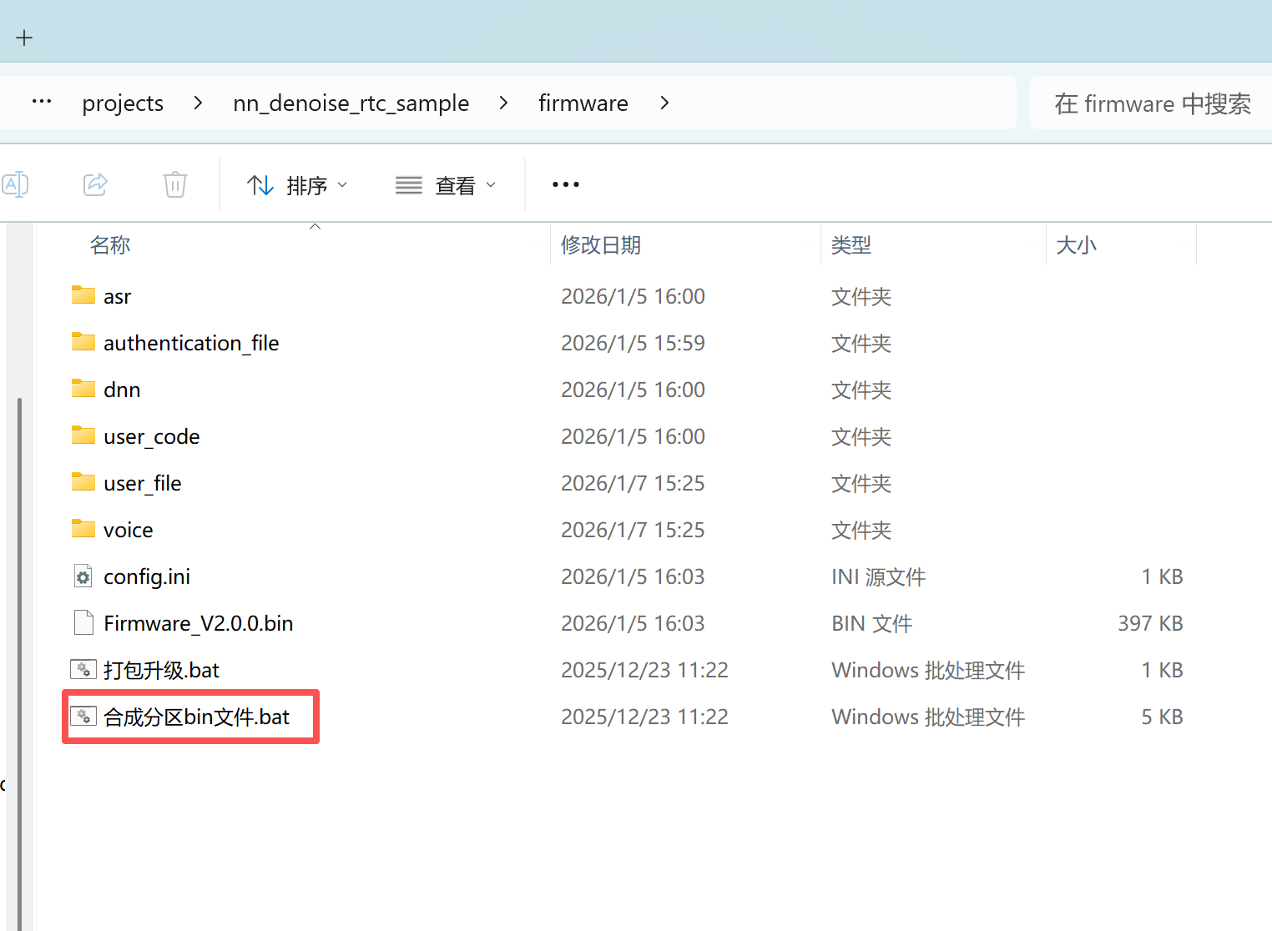Click the Share icon in the toolbar
This screenshot has height=931, width=1272.
[x=96, y=184]
